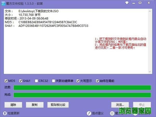Image resolution: width=156 pixels, height=117 pixels.
Task: Click the 进度 progress bar
Action: click(x=82, y=88)
